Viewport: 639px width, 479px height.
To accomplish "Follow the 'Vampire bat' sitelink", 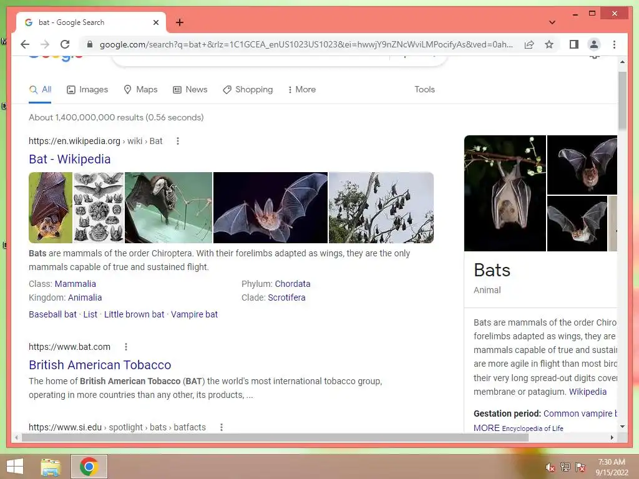I will 195,314.
